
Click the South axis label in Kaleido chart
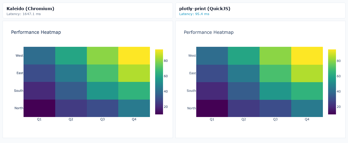(19, 91)
